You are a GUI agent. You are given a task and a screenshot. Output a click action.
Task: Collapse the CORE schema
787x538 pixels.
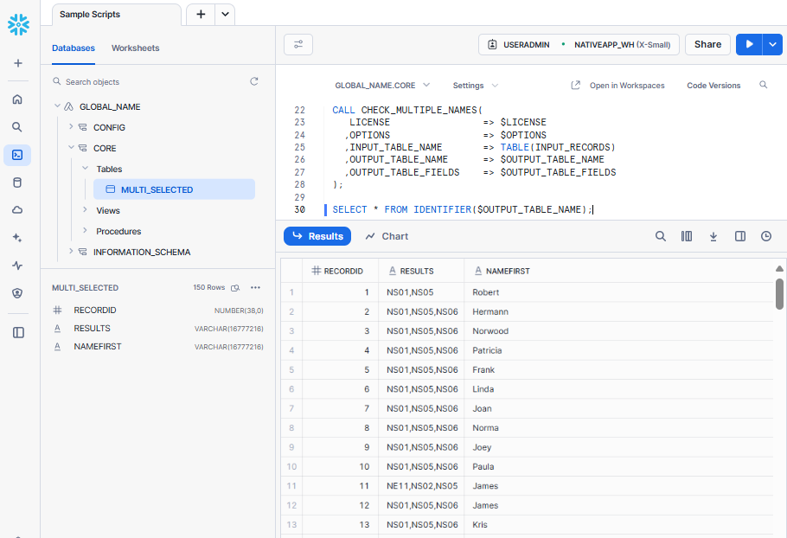pos(71,148)
